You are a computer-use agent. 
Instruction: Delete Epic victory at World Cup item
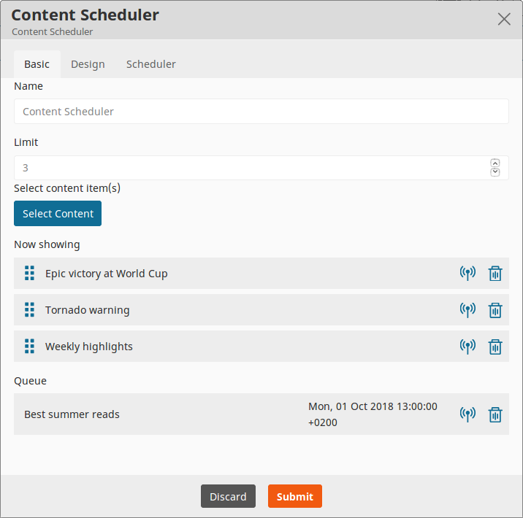click(495, 274)
